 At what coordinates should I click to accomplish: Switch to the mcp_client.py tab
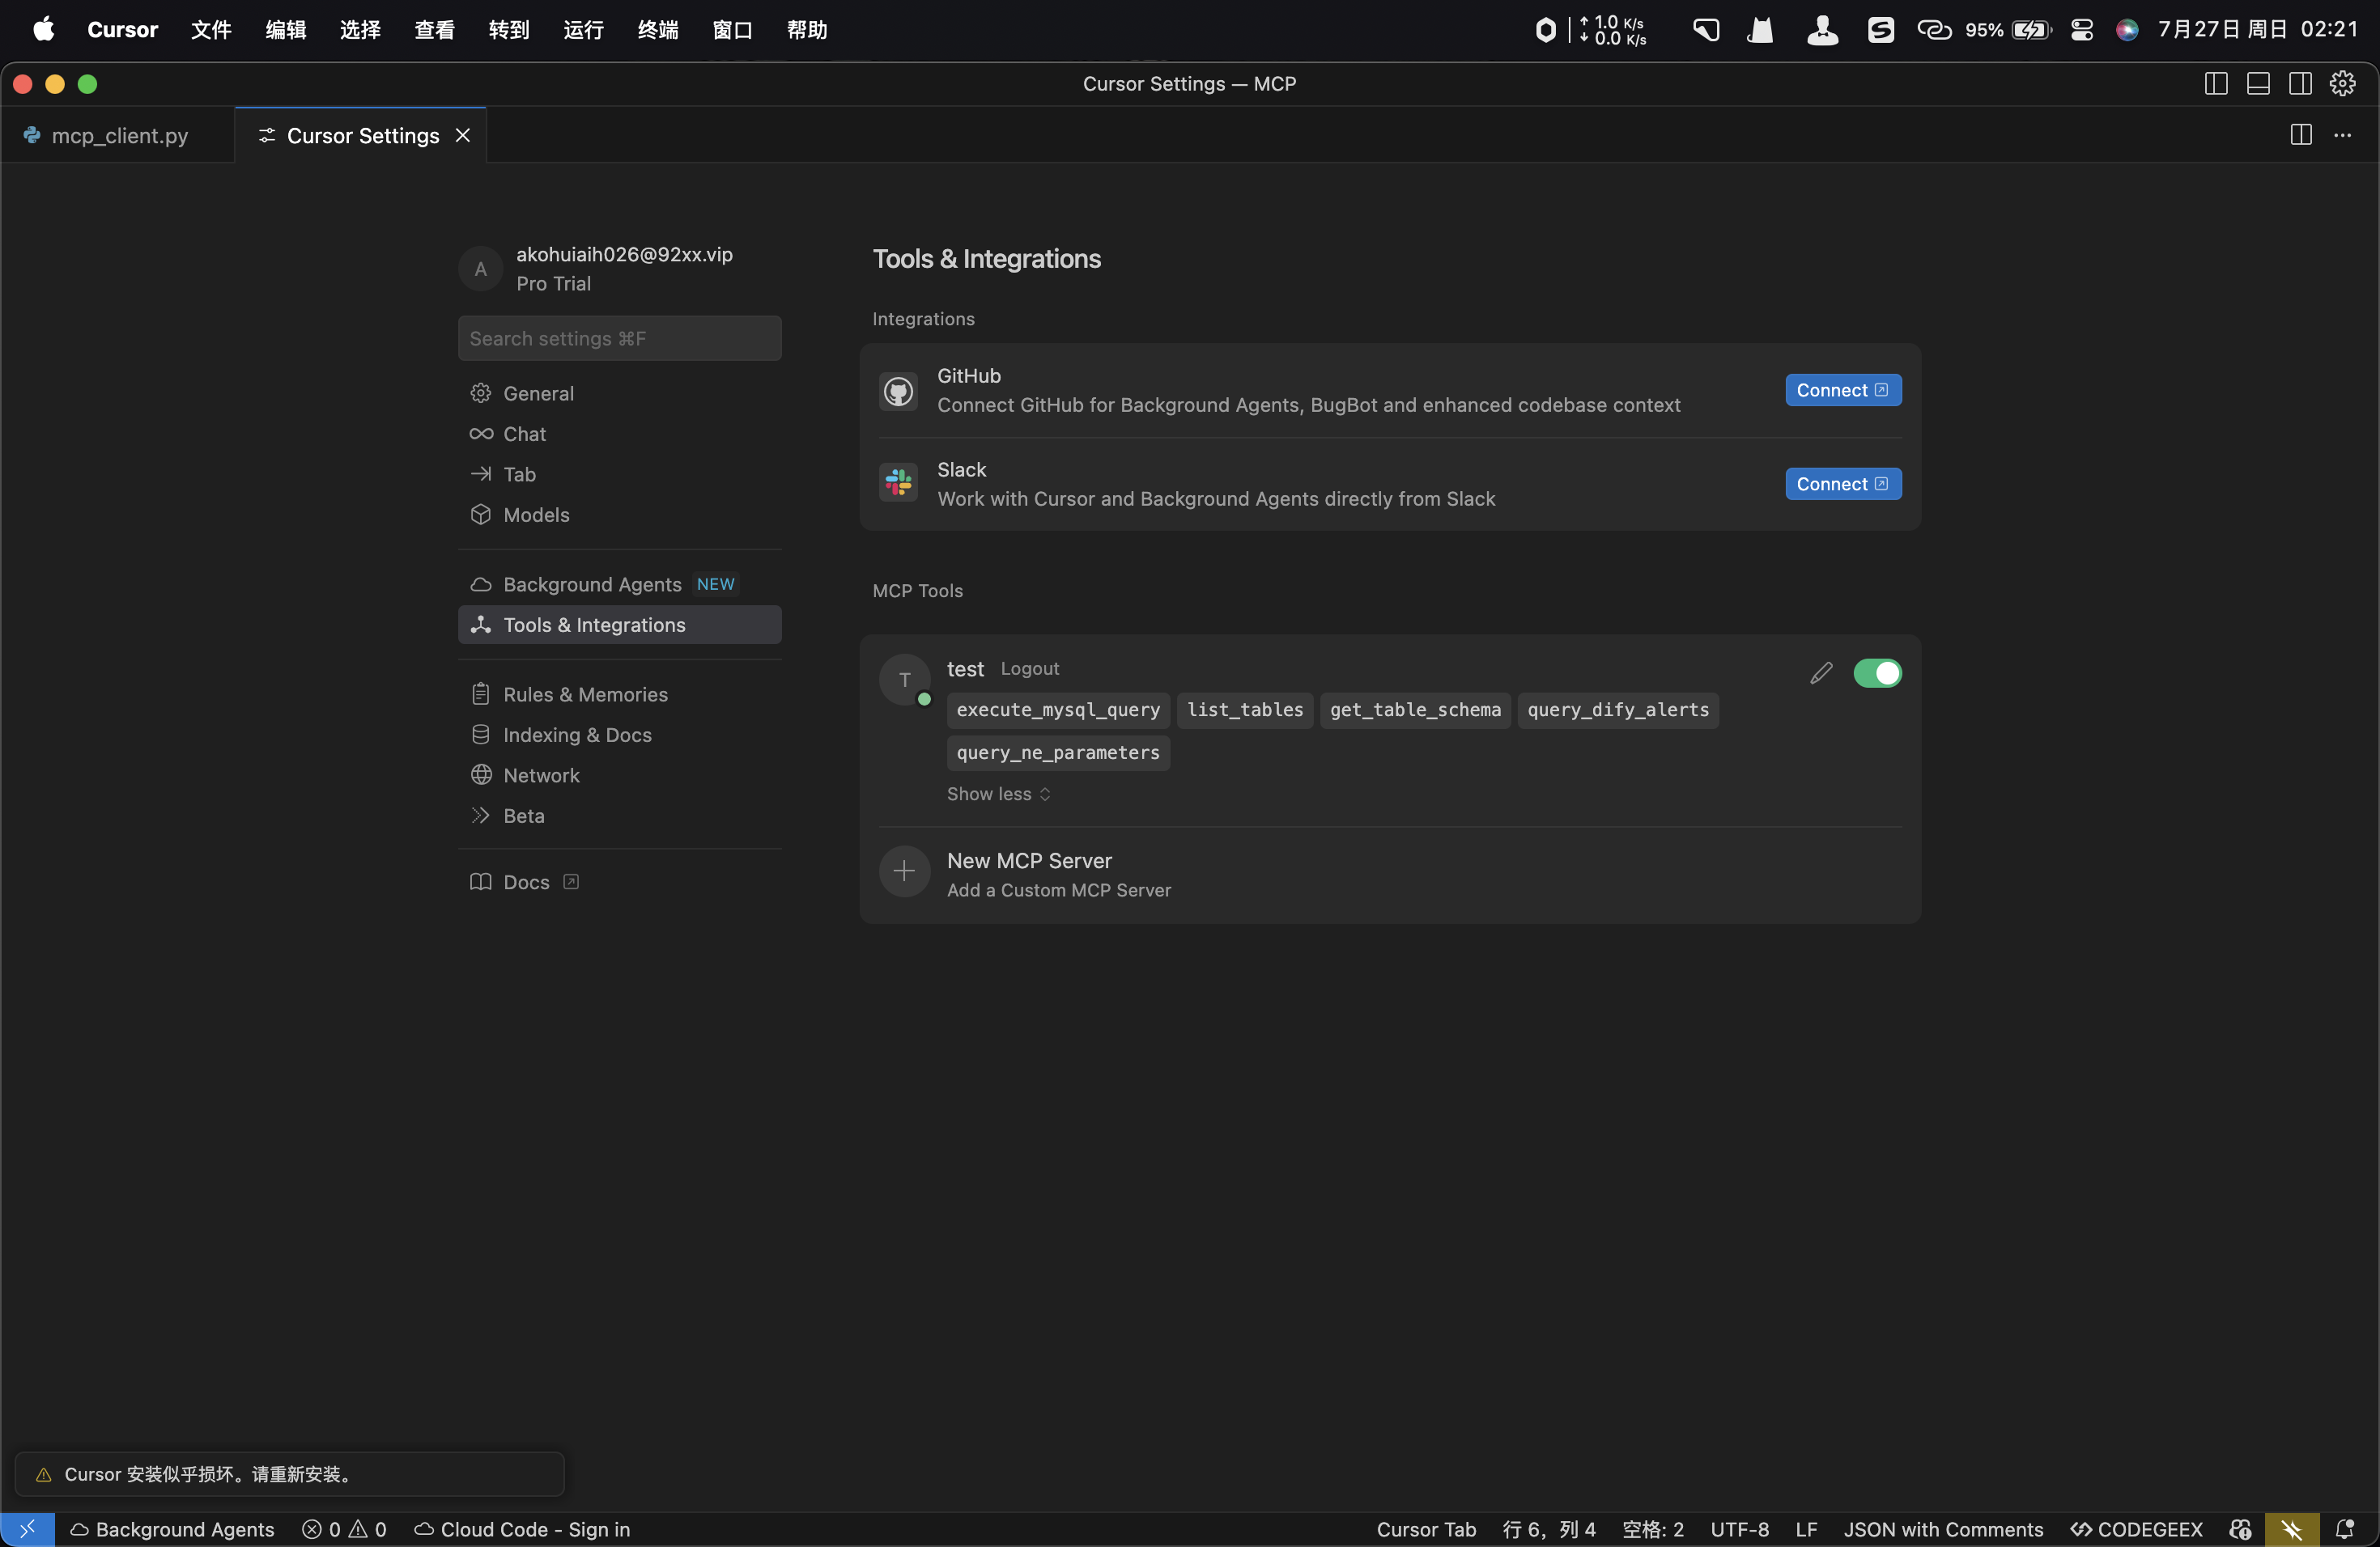pos(119,136)
